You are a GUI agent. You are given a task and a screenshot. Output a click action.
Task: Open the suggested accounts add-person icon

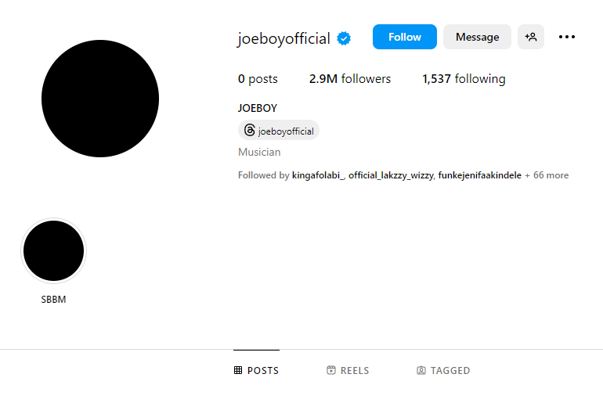(531, 37)
